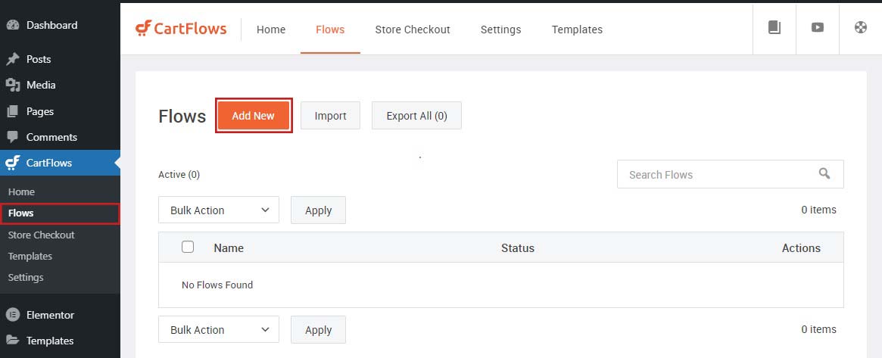Click the Export All (0) button
This screenshot has height=358, width=882.
[417, 116]
